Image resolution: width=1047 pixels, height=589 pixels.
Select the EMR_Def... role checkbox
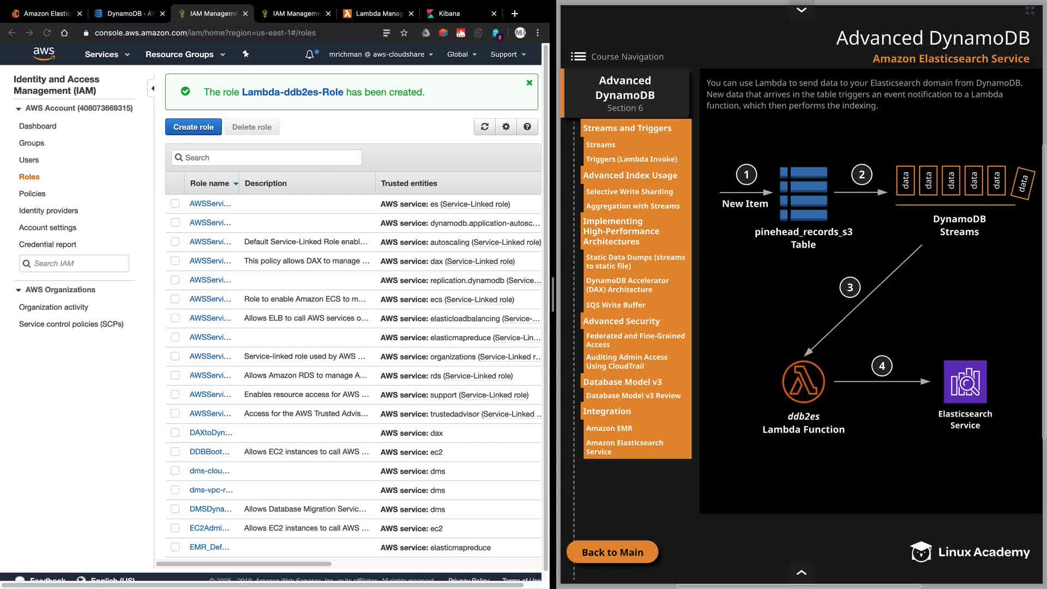point(175,547)
